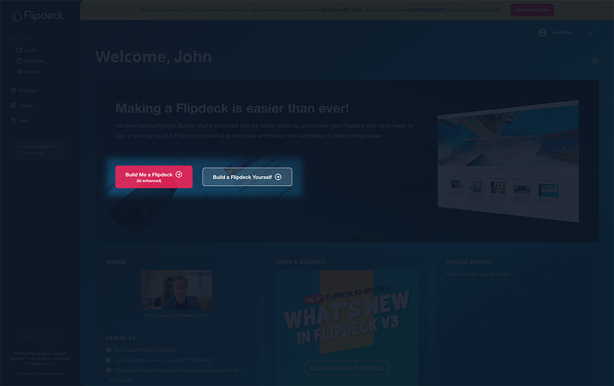Open the Privacy link

pyautogui.click(x=26, y=373)
